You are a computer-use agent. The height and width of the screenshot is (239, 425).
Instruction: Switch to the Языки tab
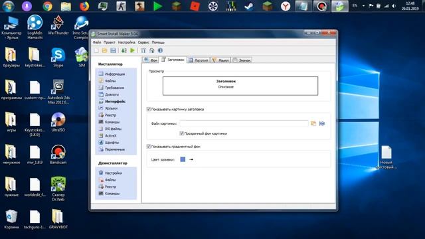coord(220,60)
